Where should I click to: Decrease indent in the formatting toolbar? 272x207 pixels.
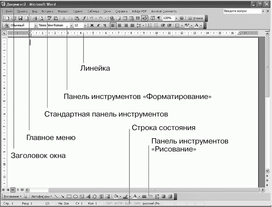click(163, 26)
